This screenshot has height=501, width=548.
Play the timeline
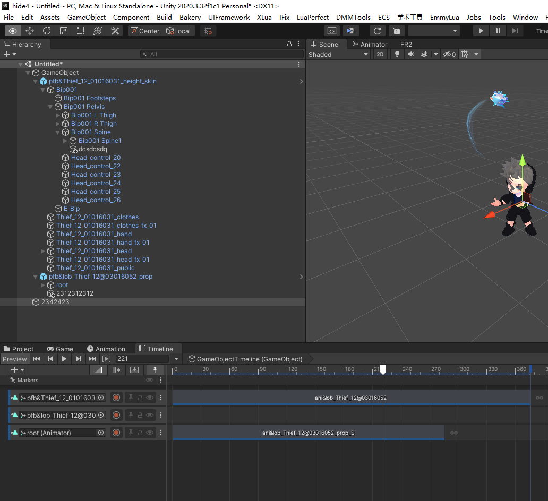point(64,359)
